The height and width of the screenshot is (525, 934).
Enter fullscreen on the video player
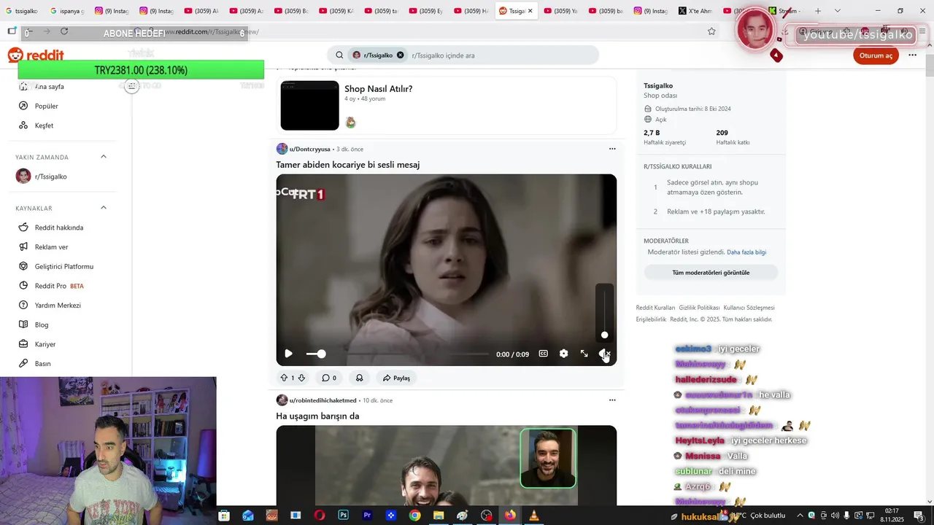pos(584,354)
